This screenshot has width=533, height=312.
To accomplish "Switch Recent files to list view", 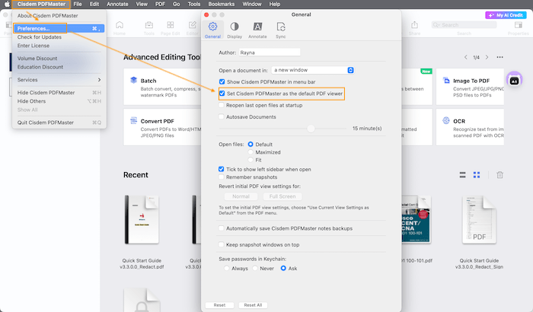I will pyautogui.click(x=462, y=175).
